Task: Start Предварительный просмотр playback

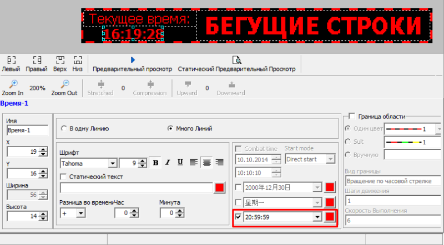Action: point(133,64)
